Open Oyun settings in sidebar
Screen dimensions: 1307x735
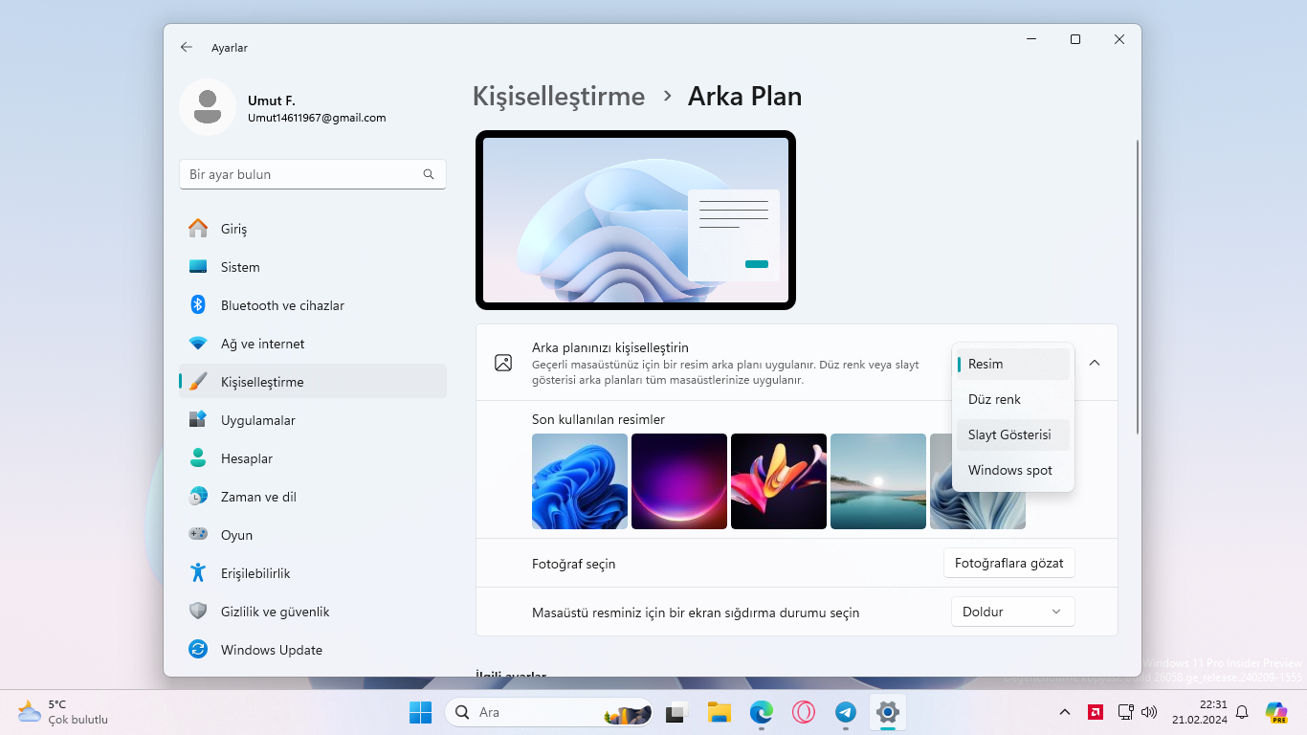click(313, 535)
